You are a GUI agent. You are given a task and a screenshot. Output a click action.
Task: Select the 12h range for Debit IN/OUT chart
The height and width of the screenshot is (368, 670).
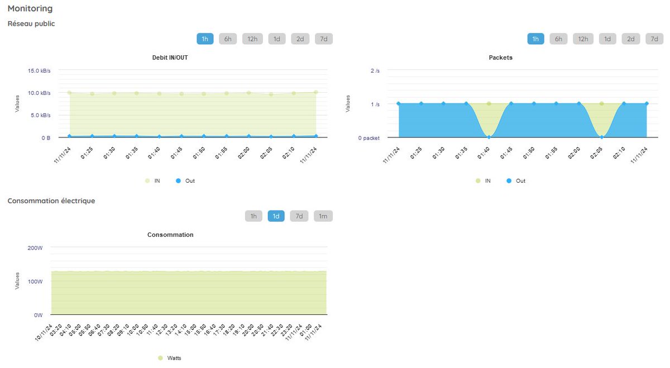pos(252,39)
